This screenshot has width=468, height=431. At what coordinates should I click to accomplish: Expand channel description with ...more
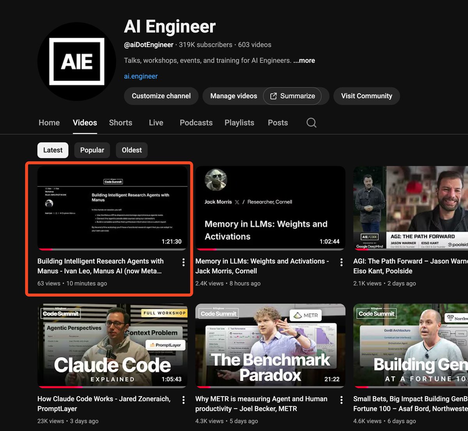click(x=304, y=61)
